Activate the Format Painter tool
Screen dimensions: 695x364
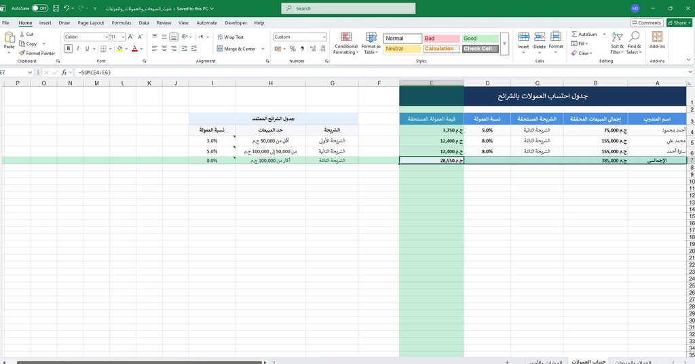[x=37, y=53]
